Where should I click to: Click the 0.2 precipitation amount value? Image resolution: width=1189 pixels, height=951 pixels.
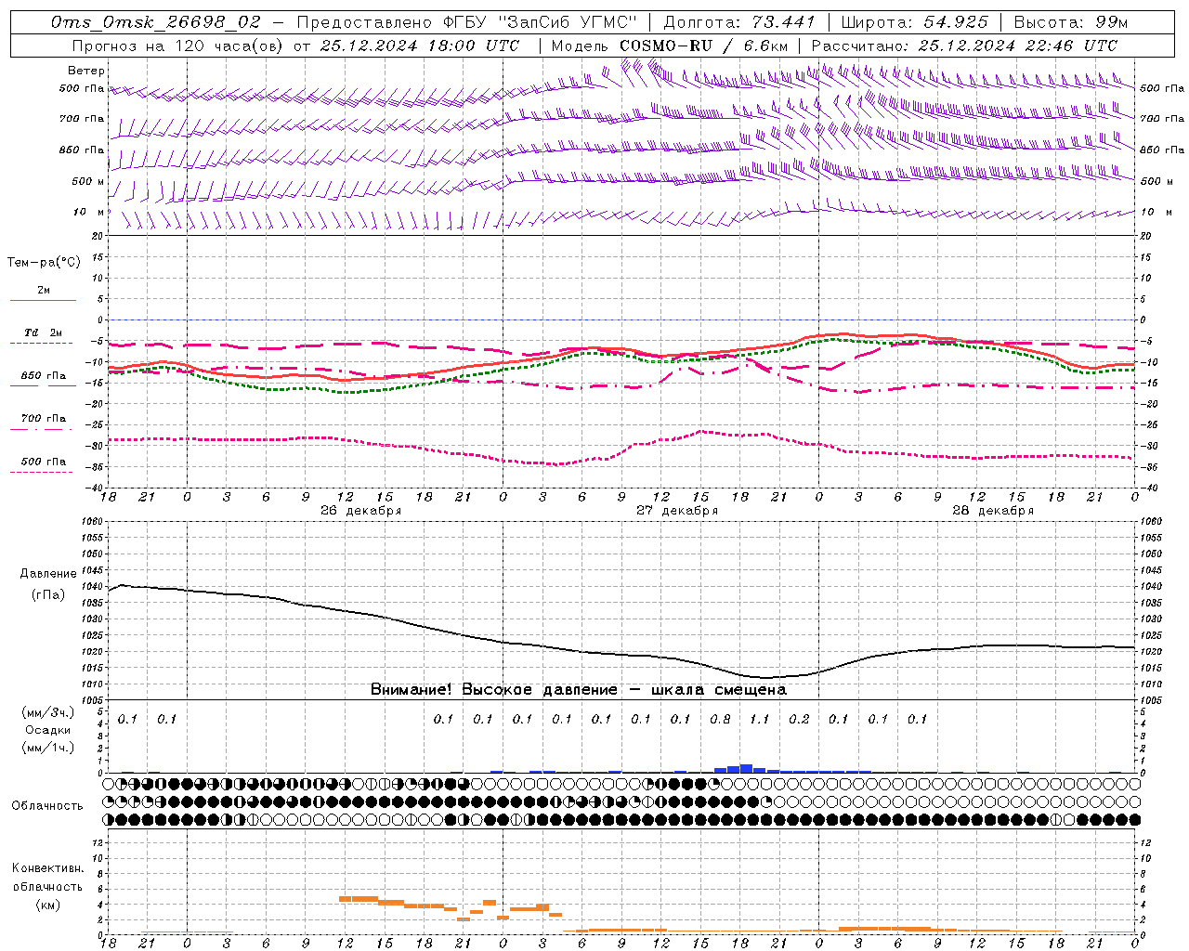point(799,720)
